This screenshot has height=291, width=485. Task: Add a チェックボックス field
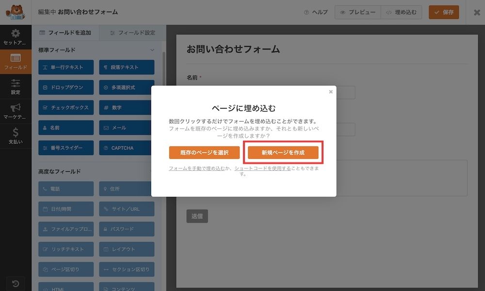tap(66, 108)
